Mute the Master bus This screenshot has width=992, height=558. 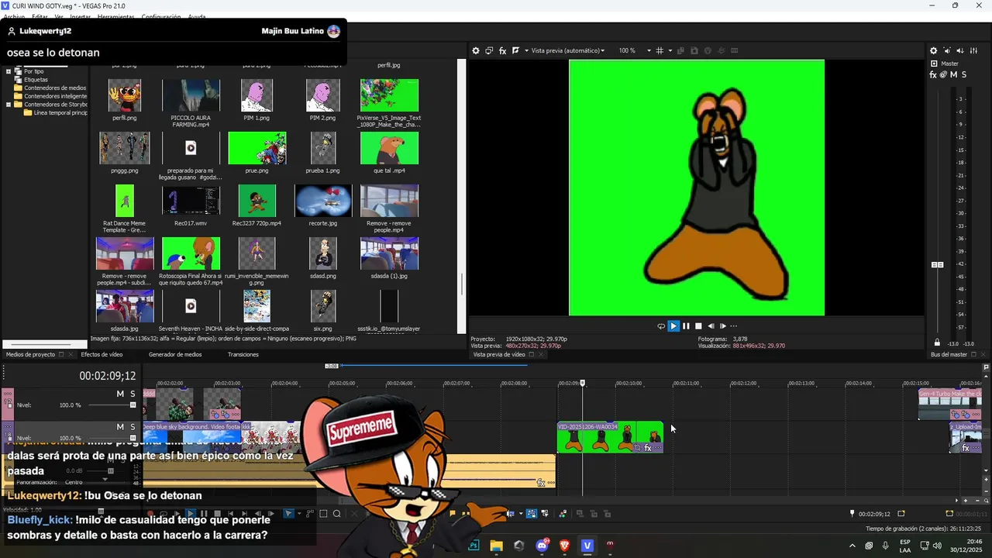pyautogui.click(x=953, y=74)
